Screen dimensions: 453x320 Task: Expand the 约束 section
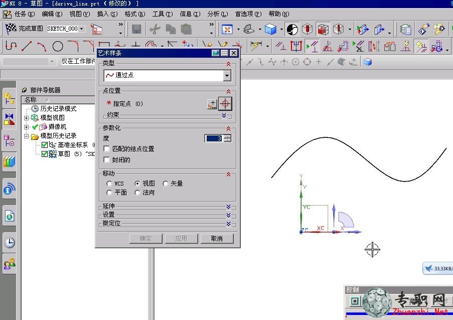(224, 115)
